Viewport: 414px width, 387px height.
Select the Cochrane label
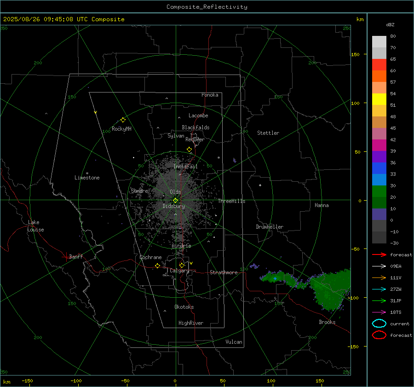(x=150, y=257)
